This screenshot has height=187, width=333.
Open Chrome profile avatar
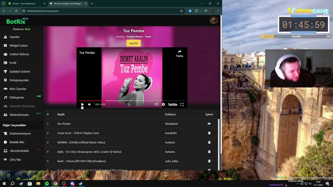[x=212, y=11]
